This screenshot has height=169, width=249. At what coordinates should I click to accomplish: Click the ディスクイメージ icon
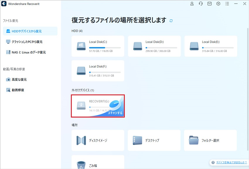(81, 140)
